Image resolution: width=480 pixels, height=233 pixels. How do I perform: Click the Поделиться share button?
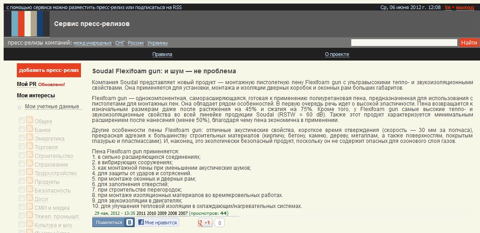click(x=113, y=223)
